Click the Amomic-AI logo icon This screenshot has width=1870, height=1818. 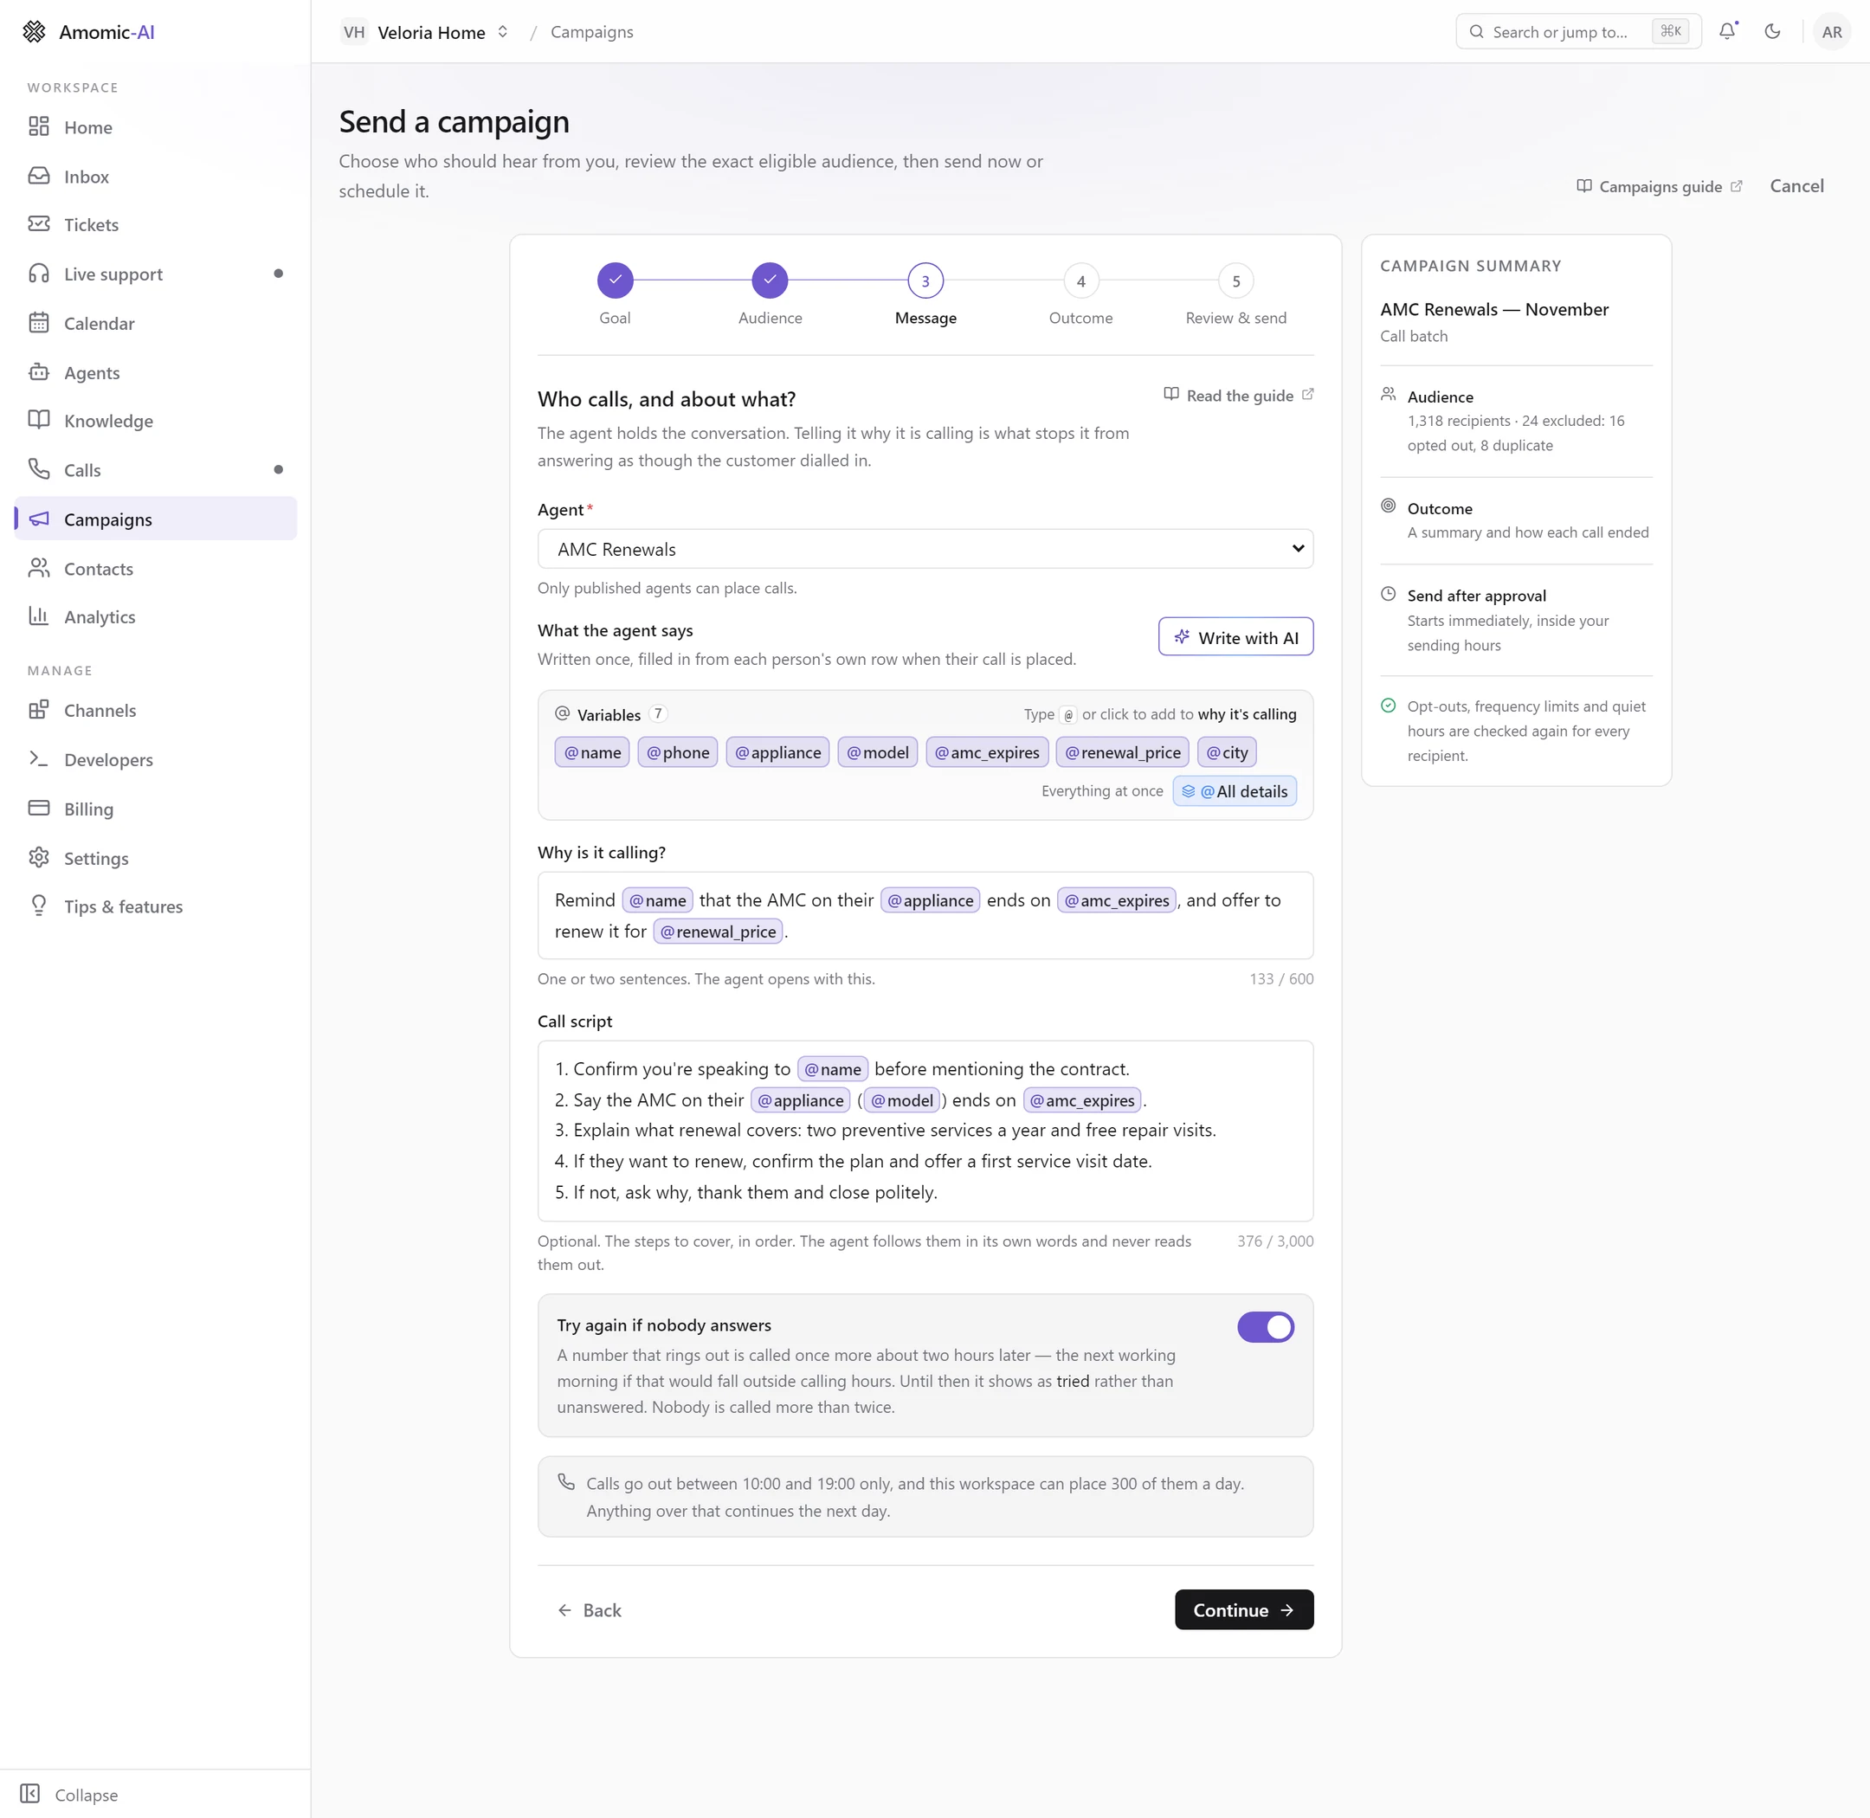coord(35,31)
